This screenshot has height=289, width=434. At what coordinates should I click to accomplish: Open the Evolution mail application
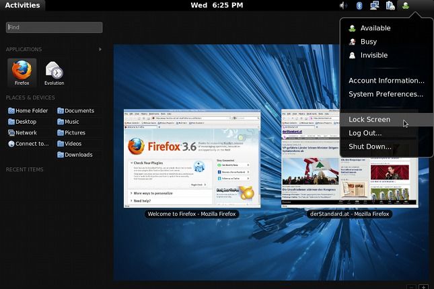55,73
